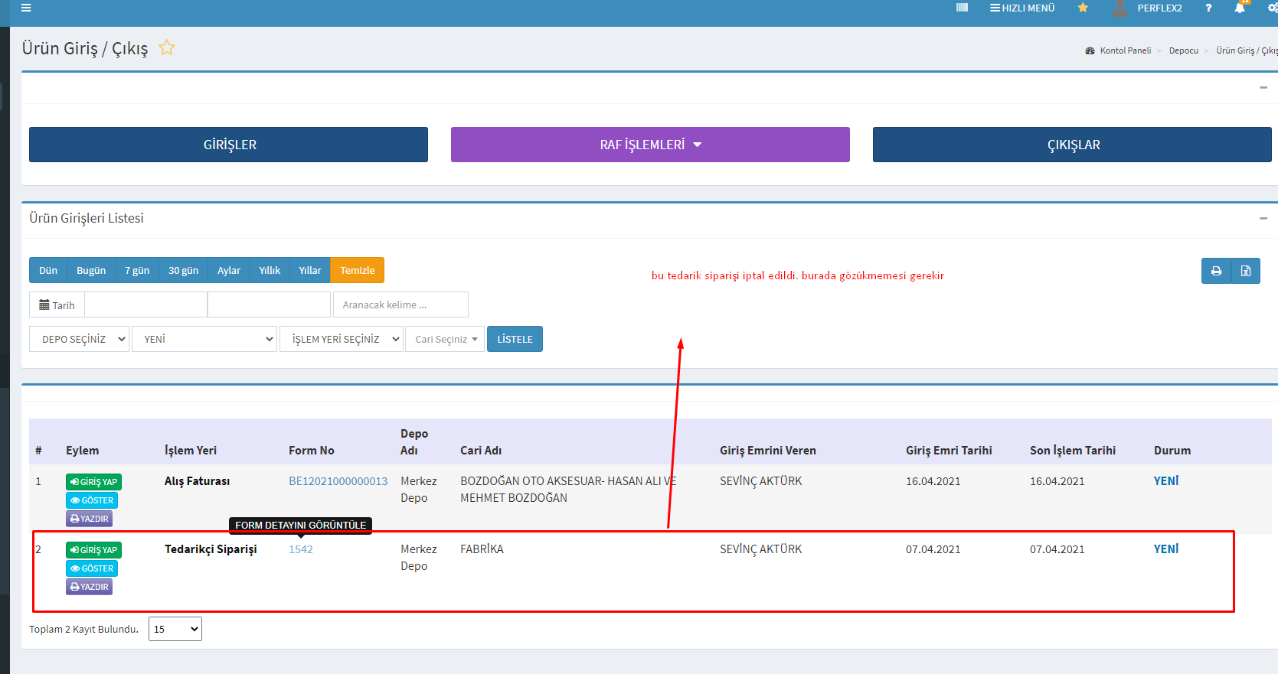Open the Cari Seçiniz selector
Viewport: 1278px width, 674px height.
(x=445, y=339)
